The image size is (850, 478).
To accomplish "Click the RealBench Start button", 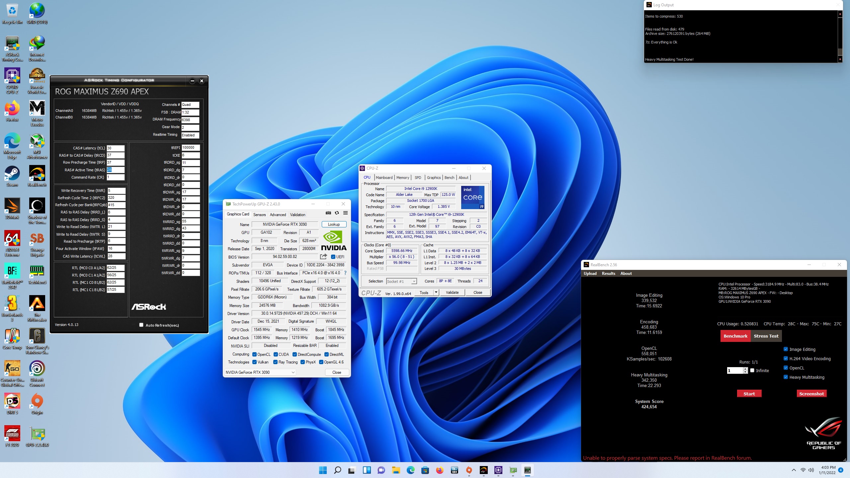I will point(749,394).
